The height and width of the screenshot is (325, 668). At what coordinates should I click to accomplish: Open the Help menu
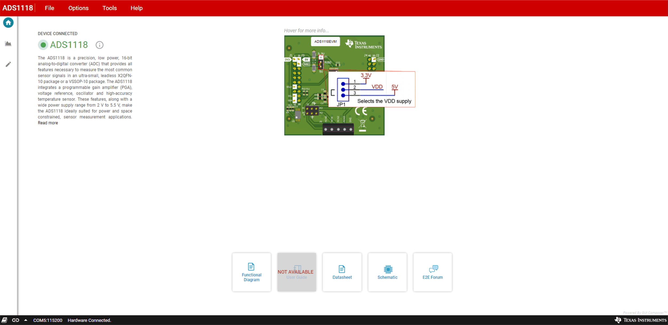(x=137, y=8)
